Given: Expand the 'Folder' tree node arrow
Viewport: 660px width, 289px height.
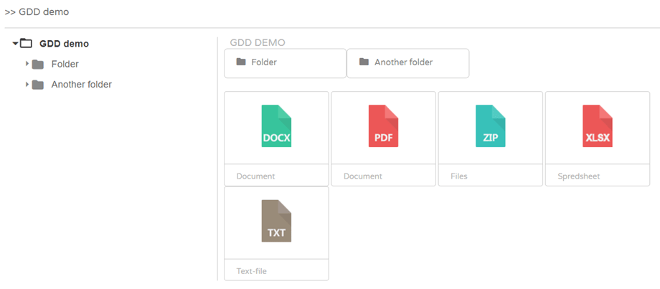Looking at the screenshot, I should pos(27,65).
